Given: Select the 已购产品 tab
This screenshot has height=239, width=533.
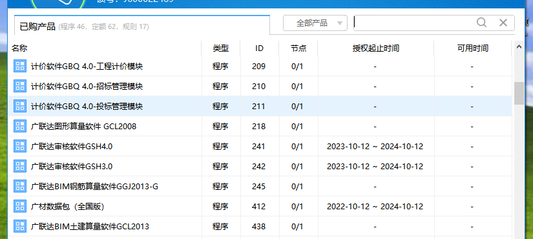Looking at the screenshot, I should (142, 25).
